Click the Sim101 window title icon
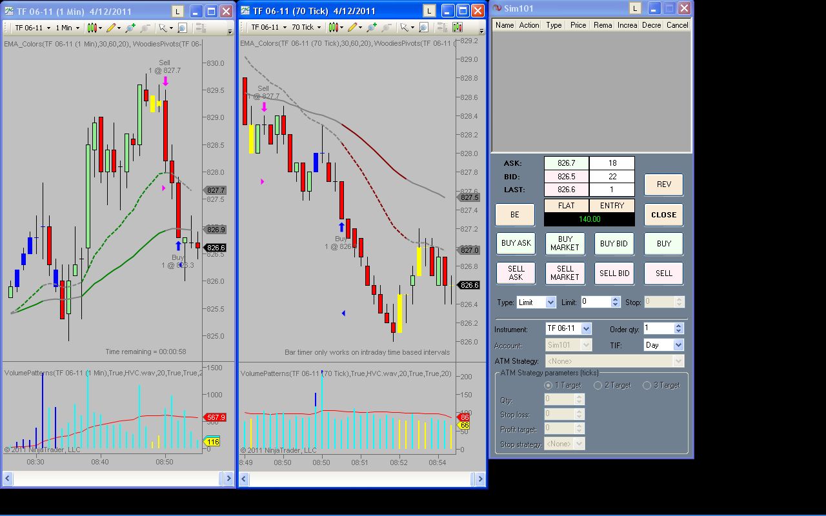 point(497,8)
